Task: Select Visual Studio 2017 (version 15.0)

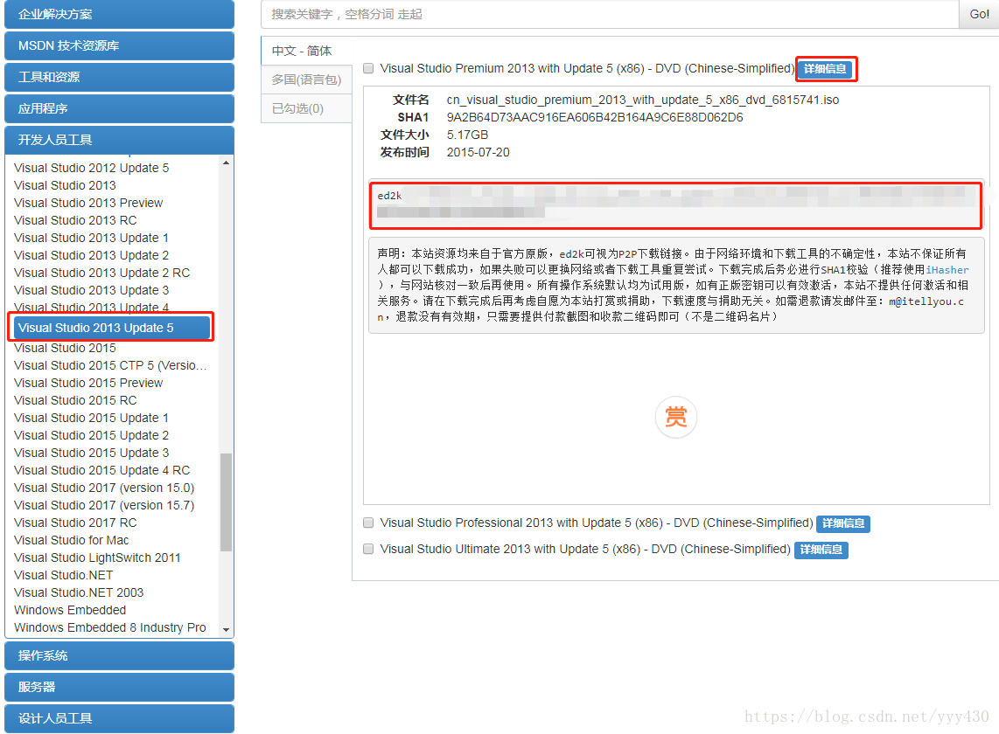Action: pos(104,488)
